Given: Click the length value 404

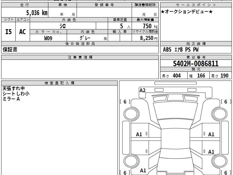Looking at the screenshot, I should (177, 76).
